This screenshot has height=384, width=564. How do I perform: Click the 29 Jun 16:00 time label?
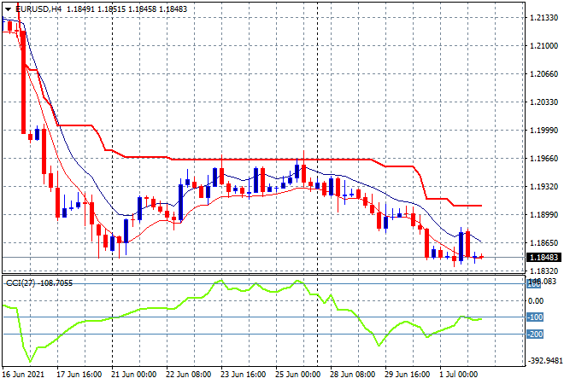pos(407,375)
